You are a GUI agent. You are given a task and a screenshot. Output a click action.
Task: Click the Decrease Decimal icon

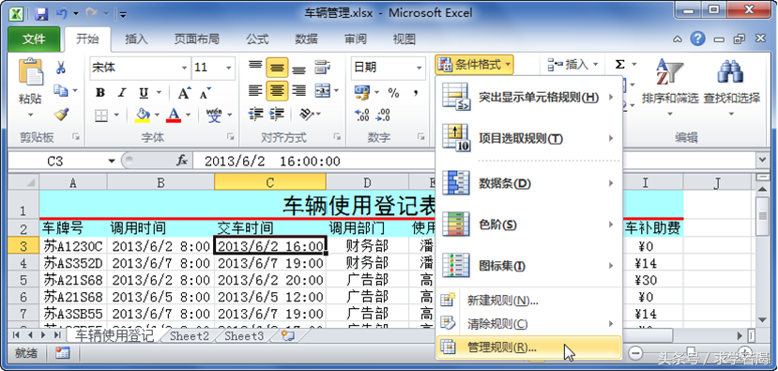pyautogui.click(x=383, y=116)
